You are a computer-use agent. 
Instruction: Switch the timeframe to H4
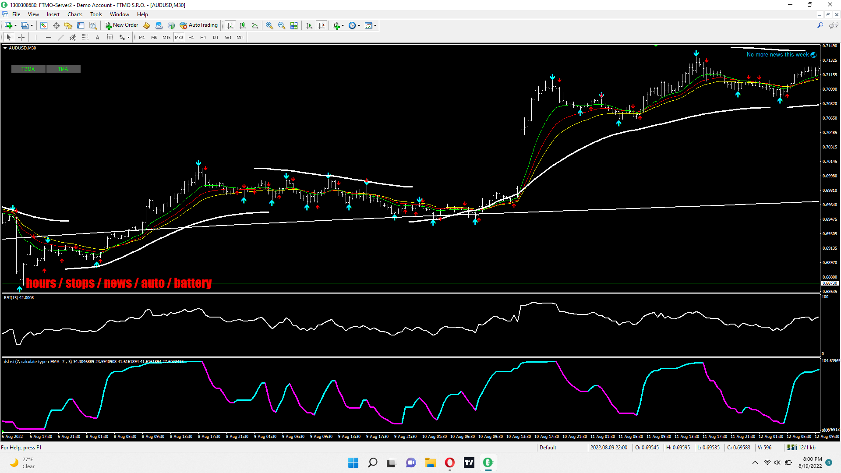(203, 38)
